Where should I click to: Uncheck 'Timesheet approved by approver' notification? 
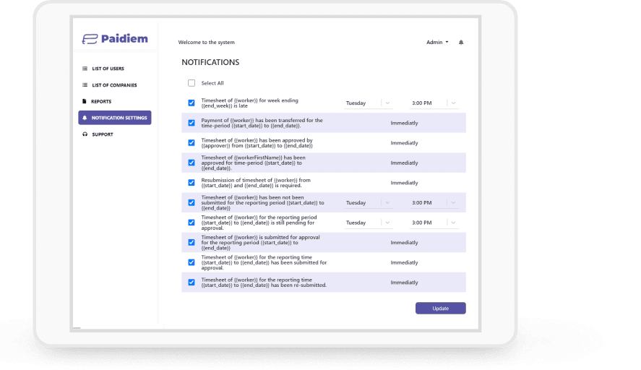click(192, 142)
